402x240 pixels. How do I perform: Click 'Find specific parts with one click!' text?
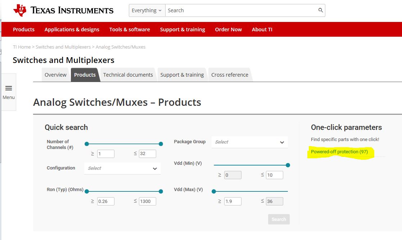[345, 140]
